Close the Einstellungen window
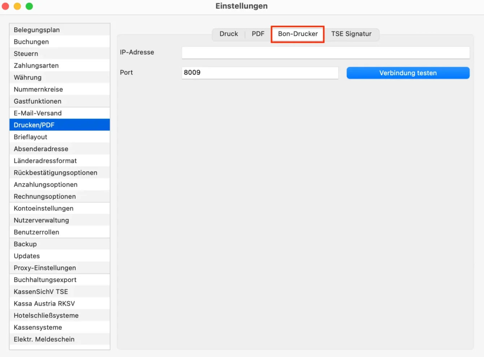Viewport: 484px width, 357px height. point(5,6)
